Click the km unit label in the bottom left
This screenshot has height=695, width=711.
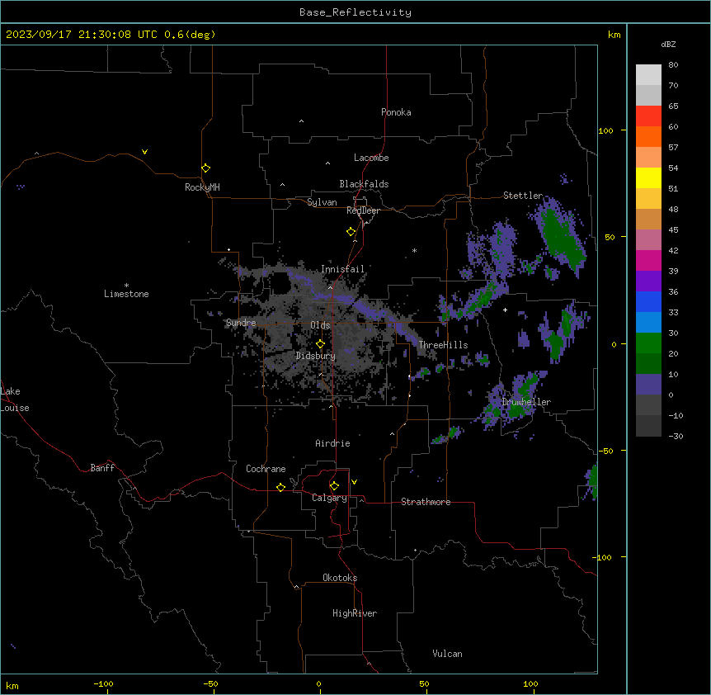pos(12,686)
